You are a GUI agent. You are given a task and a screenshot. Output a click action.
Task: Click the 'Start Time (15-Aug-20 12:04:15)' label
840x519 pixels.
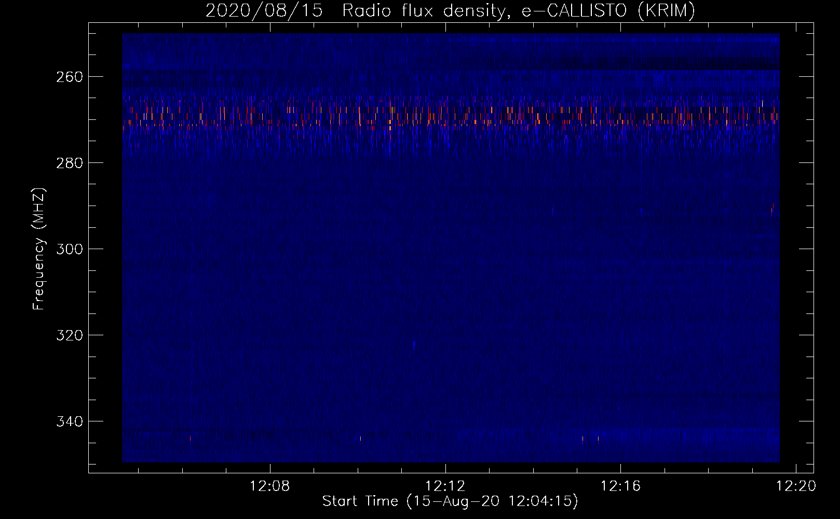450,501
